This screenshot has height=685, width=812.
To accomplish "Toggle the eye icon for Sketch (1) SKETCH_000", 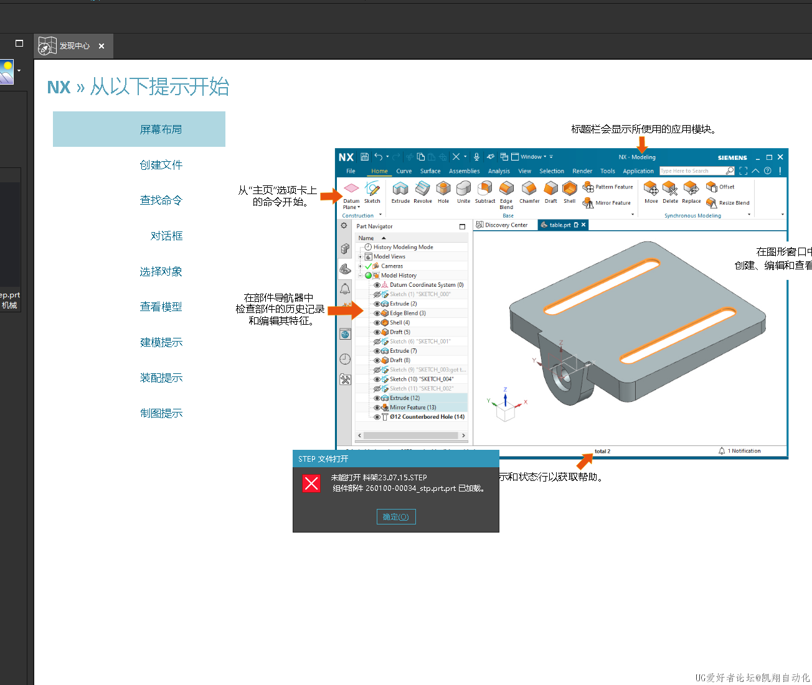I will point(377,294).
